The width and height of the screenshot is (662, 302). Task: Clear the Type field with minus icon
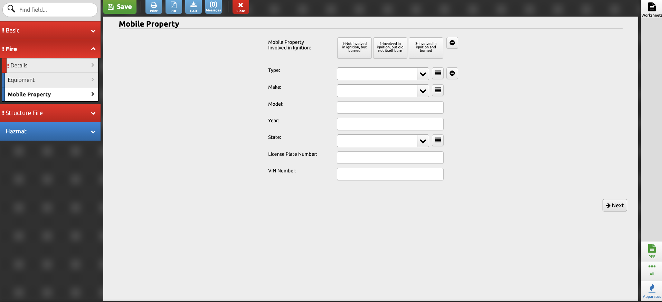tap(452, 73)
